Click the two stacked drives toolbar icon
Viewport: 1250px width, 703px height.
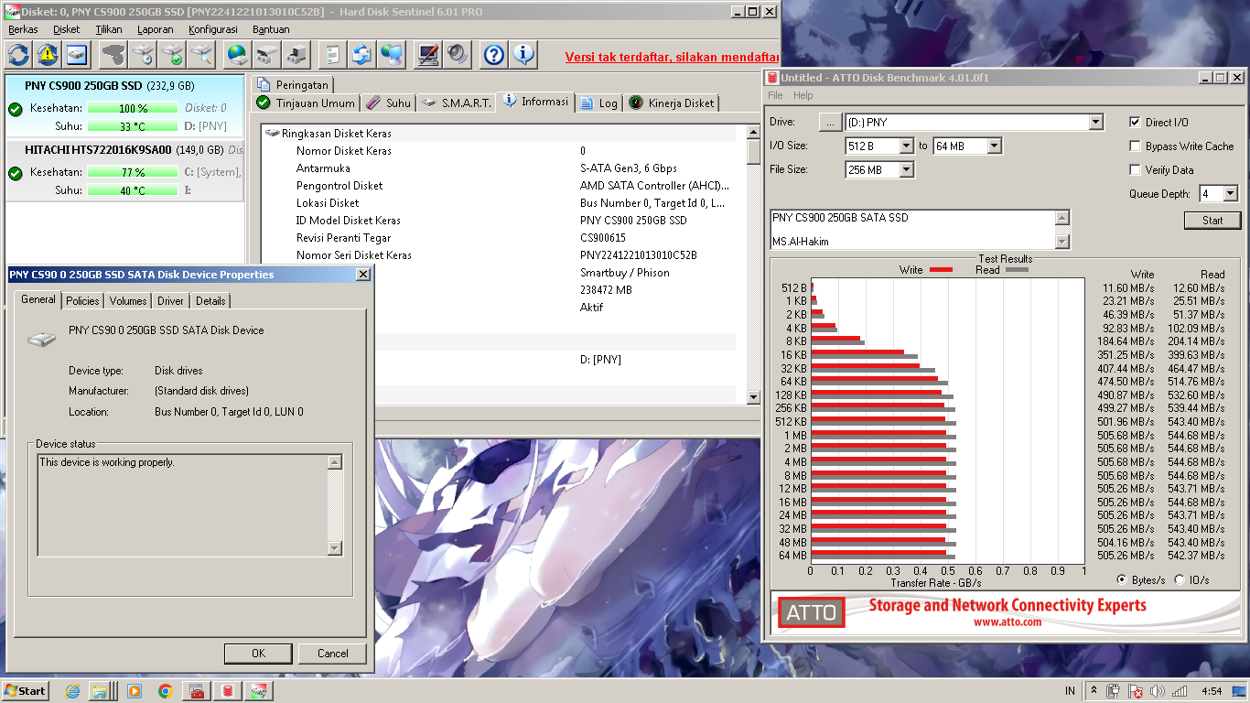(x=267, y=54)
